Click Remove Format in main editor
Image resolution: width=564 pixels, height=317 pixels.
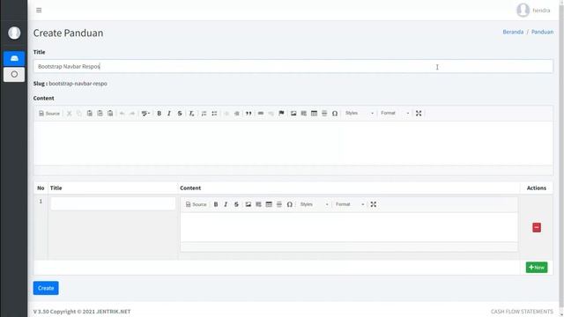click(192, 114)
